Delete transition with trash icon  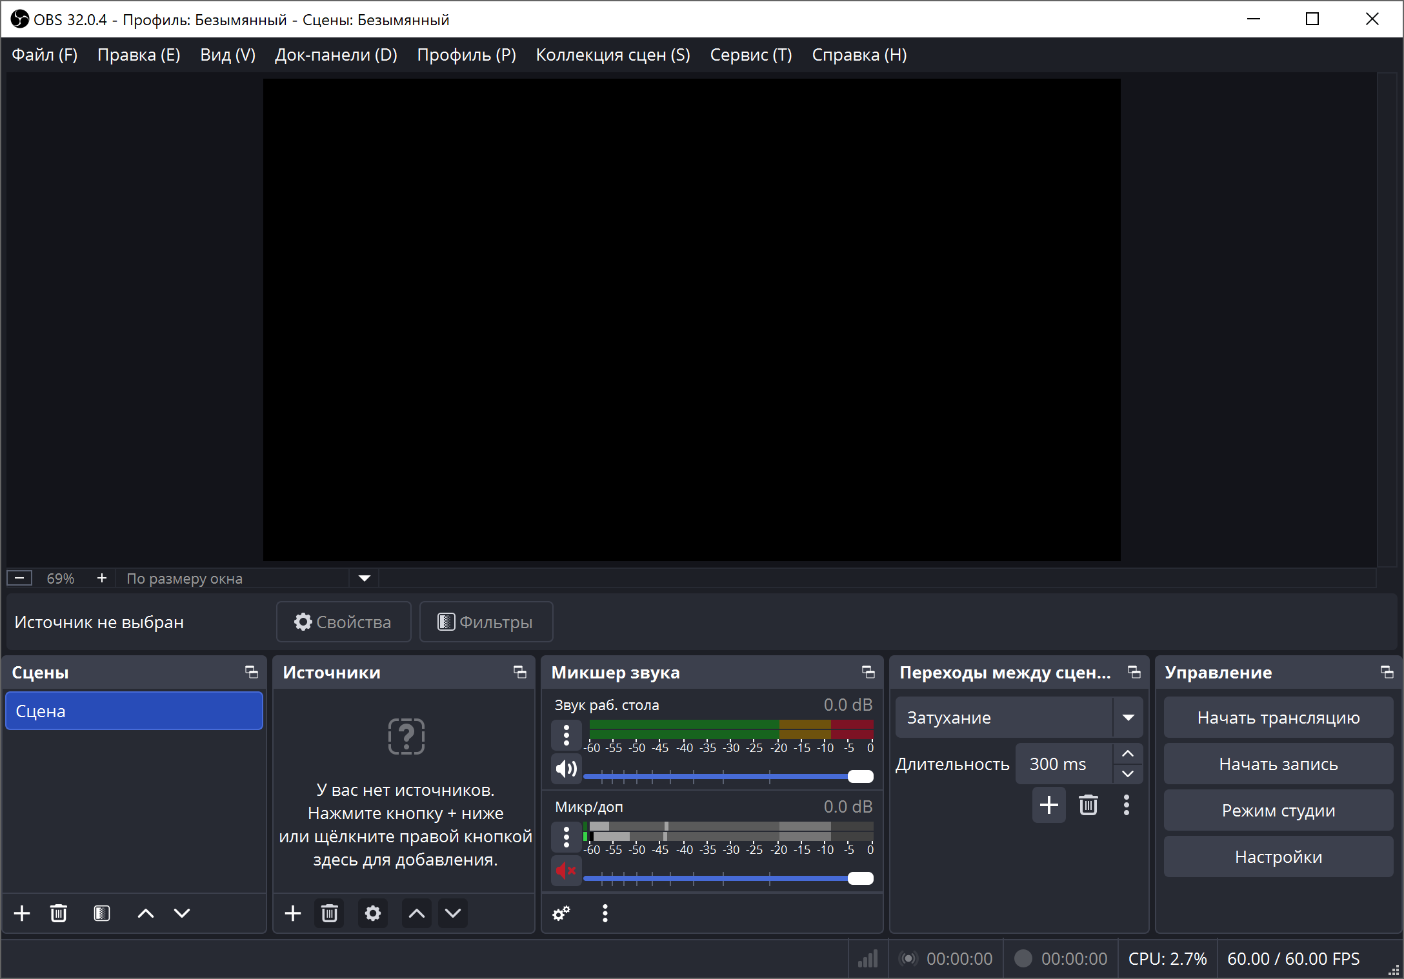pyautogui.click(x=1088, y=805)
